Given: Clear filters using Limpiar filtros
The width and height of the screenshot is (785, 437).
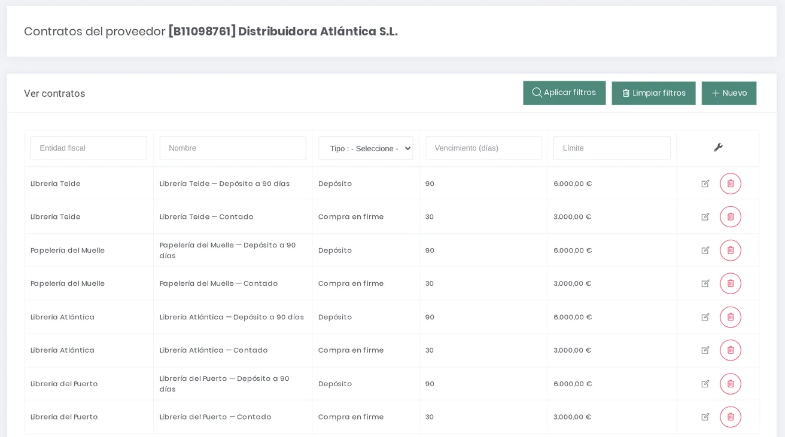Looking at the screenshot, I should point(653,93).
